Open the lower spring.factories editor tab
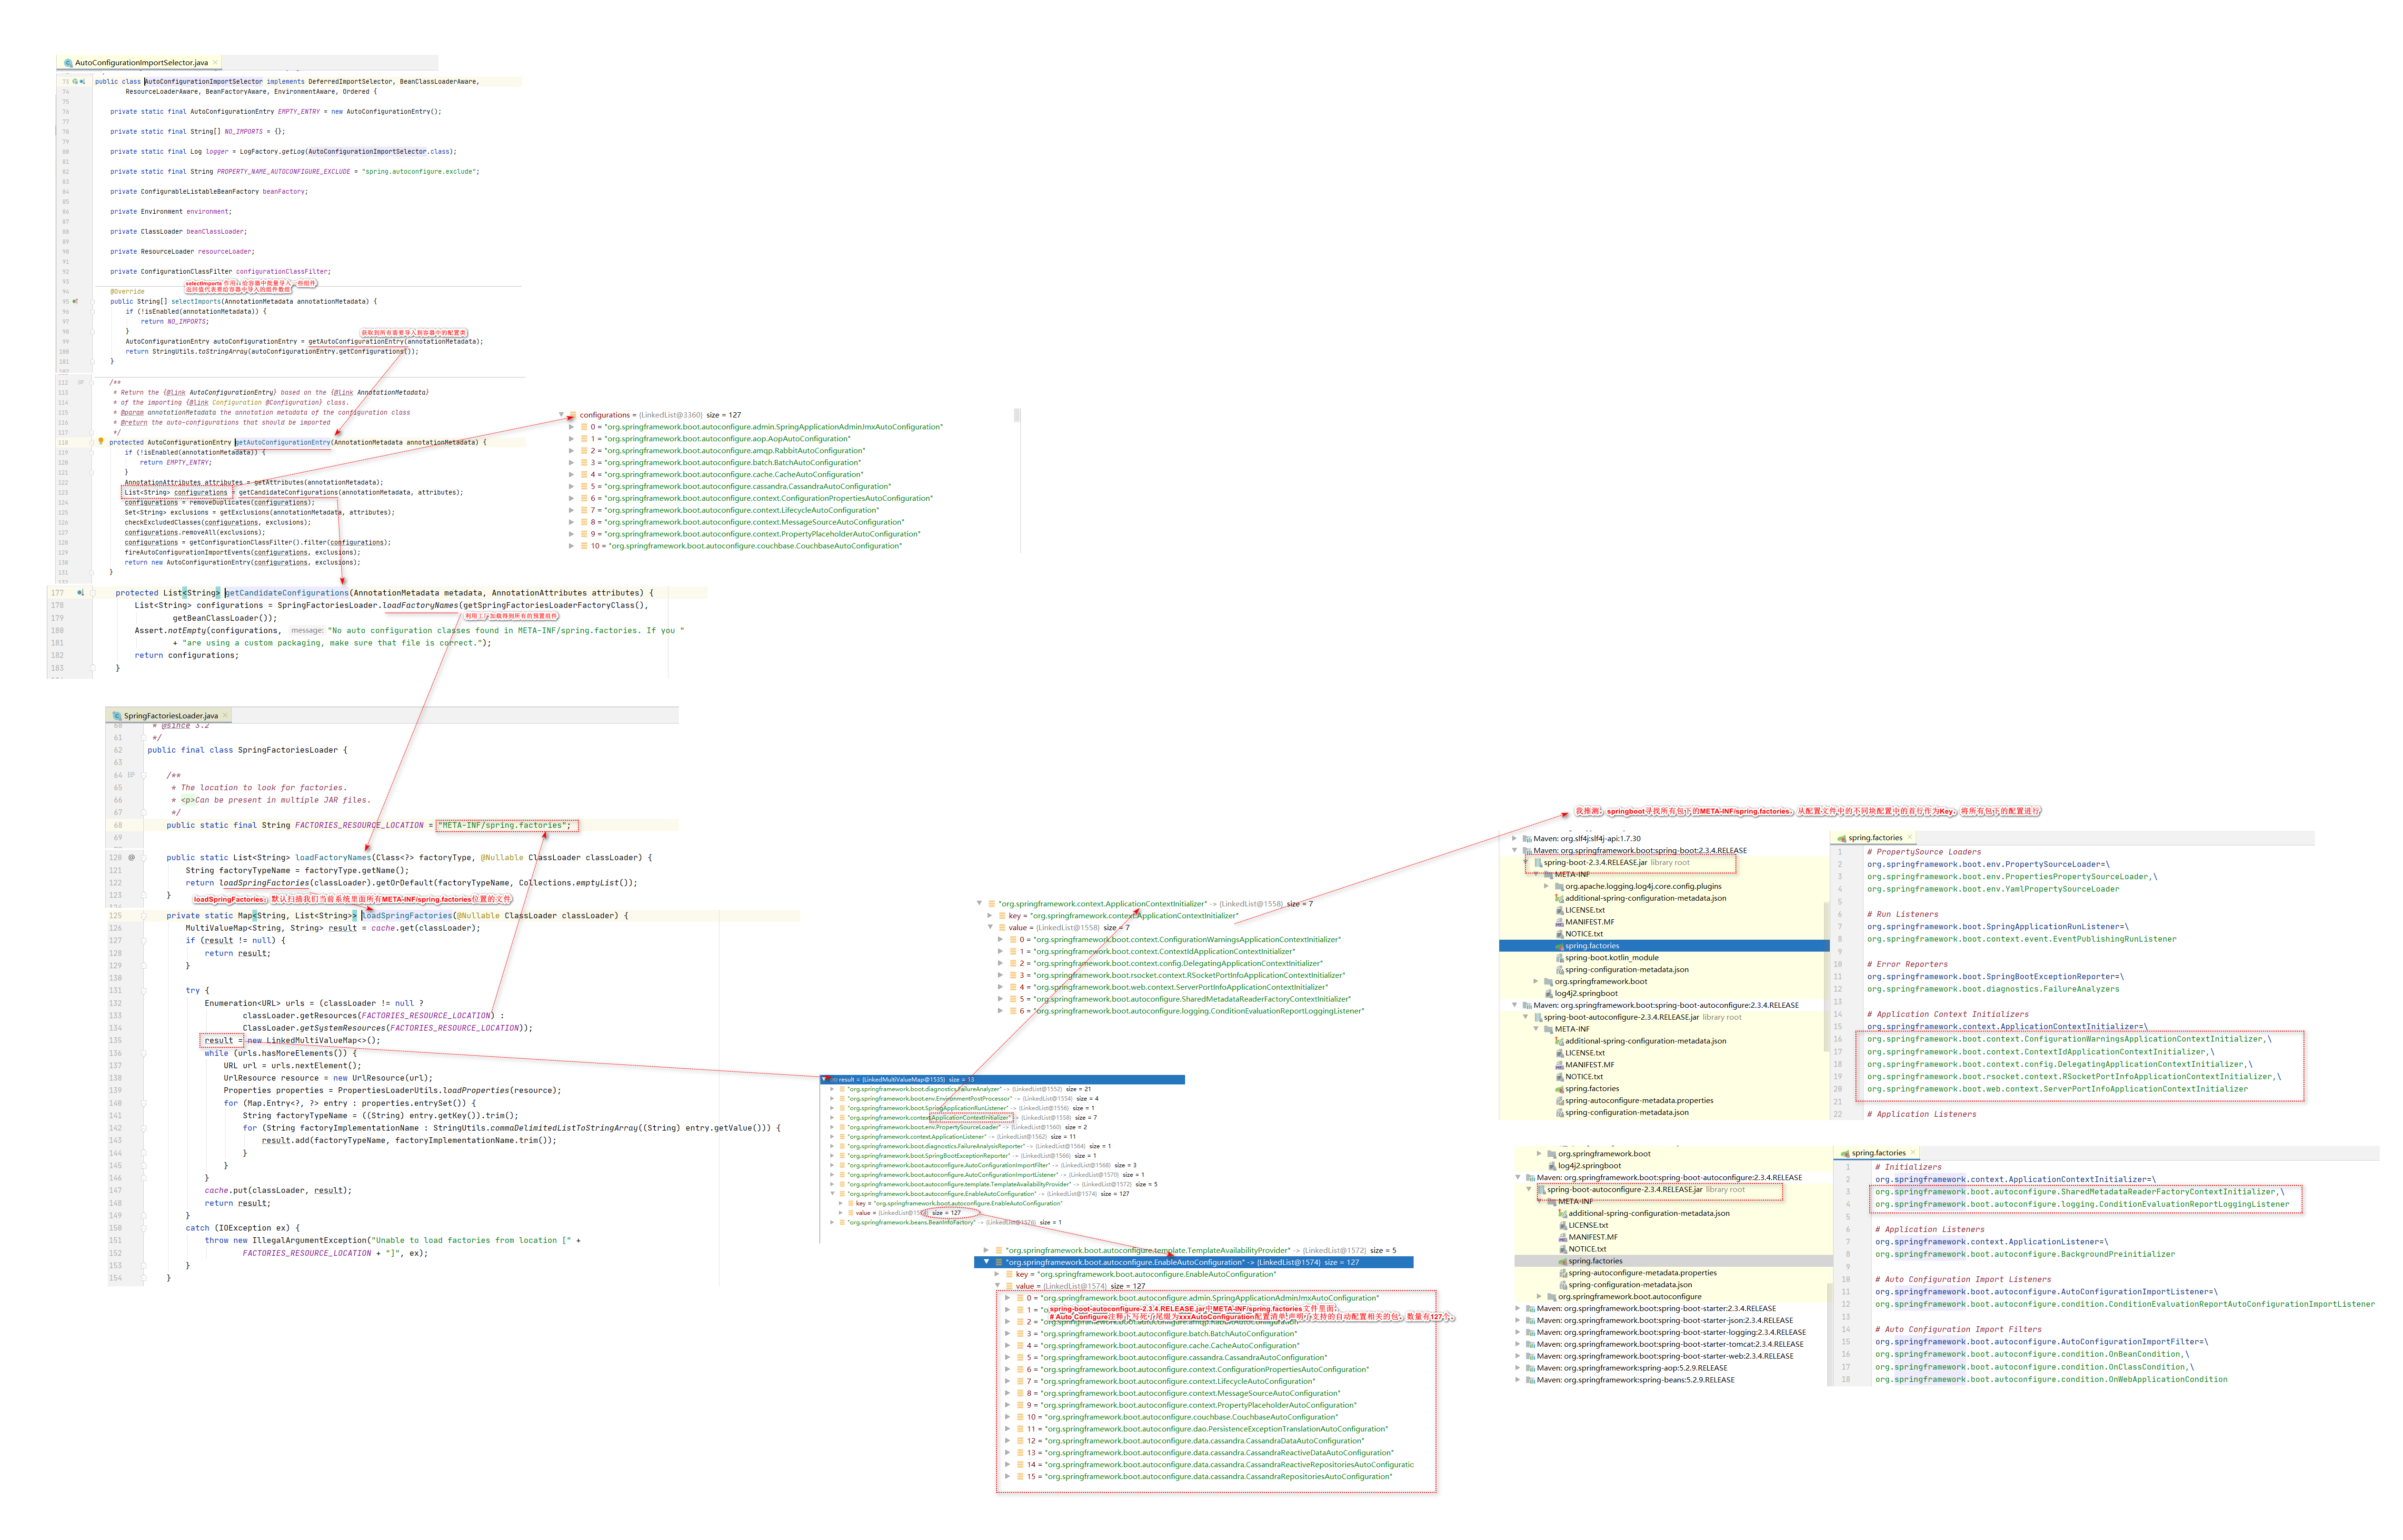Screen dimensions: 2403x1540 click(1878, 1153)
